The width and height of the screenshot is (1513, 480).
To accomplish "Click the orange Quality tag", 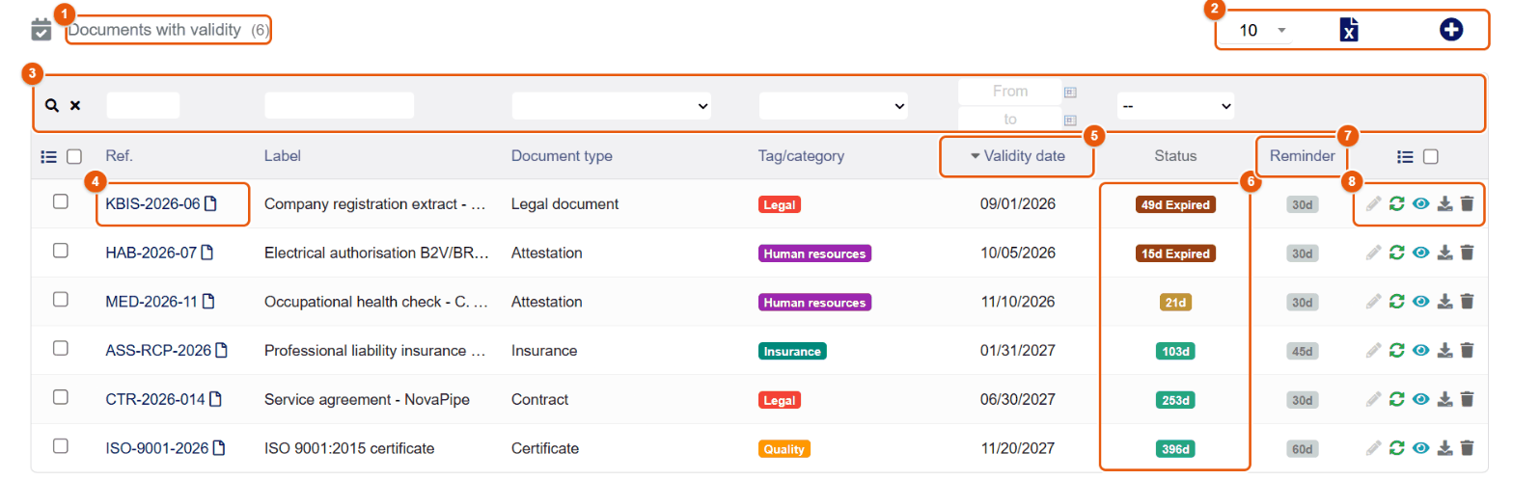I will [x=784, y=448].
